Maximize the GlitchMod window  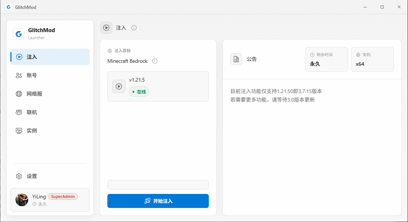(x=382, y=7)
